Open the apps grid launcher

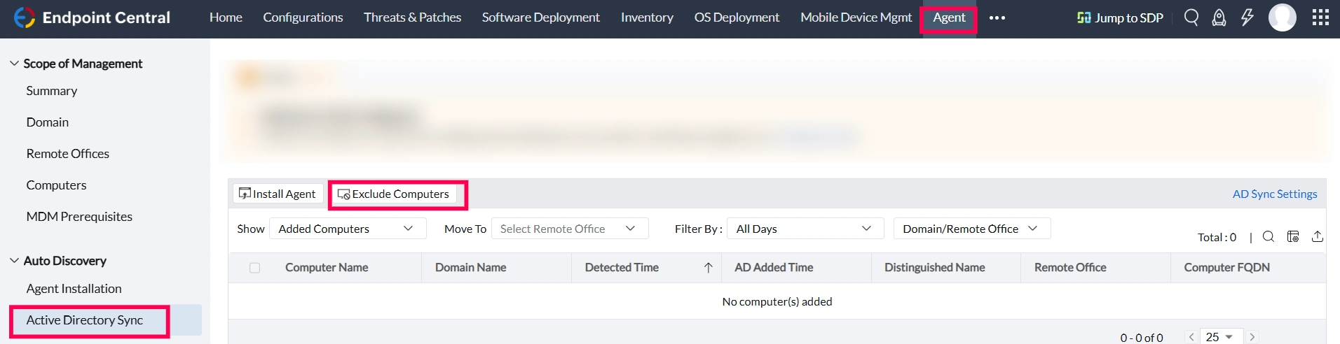pyautogui.click(x=1320, y=17)
